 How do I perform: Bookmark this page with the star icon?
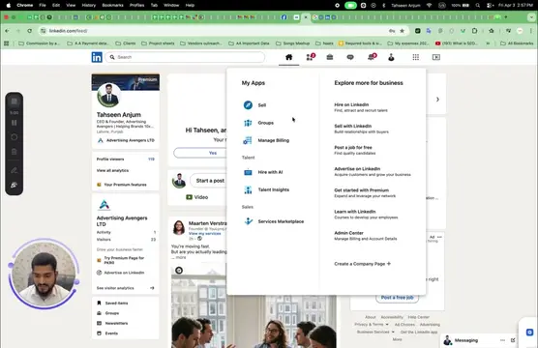[x=402, y=31]
